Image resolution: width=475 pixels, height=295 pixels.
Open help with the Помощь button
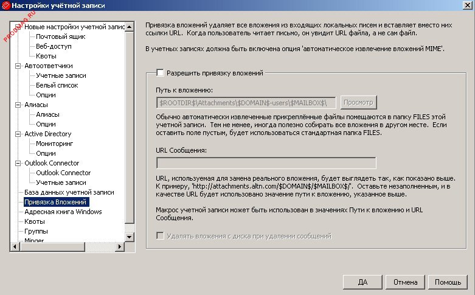coord(448,282)
